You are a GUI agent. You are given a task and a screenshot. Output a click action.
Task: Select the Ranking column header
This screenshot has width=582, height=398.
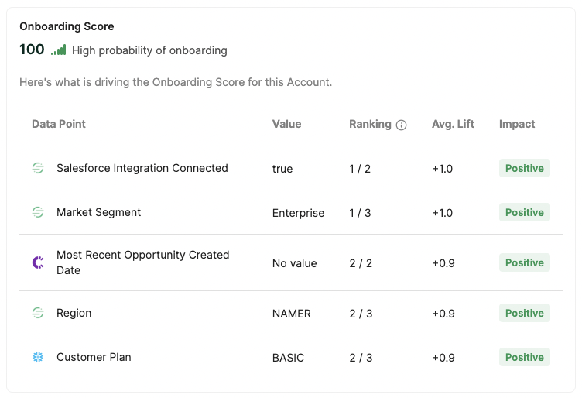click(370, 124)
